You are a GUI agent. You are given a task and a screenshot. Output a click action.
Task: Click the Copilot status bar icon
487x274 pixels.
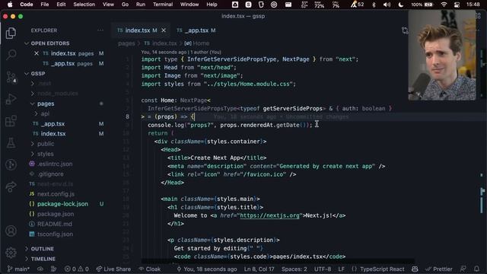(415, 269)
